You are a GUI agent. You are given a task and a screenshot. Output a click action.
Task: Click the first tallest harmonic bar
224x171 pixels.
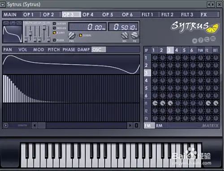[x=4, y=89]
